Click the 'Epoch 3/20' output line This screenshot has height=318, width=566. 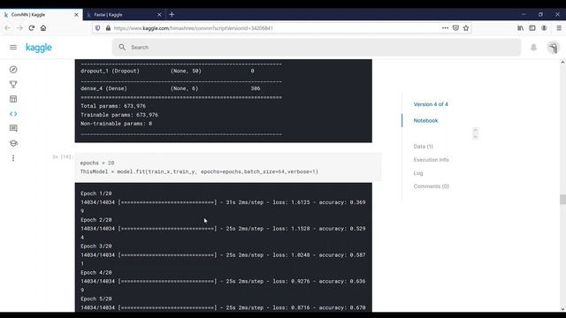point(96,246)
